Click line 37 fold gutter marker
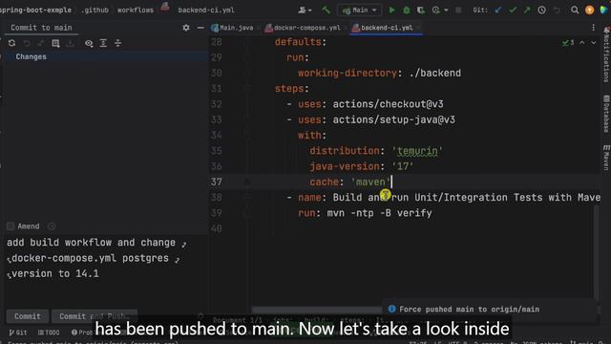 click(x=246, y=182)
